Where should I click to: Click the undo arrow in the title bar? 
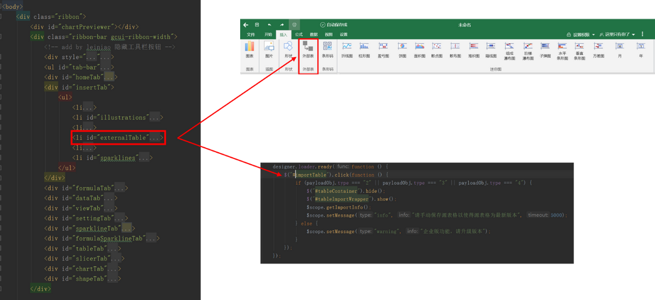pyautogui.click(x=270, y=25)
